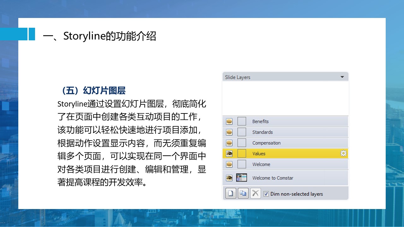Show the Standards layer via closed-eye icon

[x=229, y=132]
